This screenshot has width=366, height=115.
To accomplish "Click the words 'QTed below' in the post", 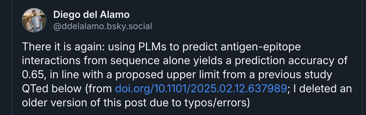I will coord(52,89).
